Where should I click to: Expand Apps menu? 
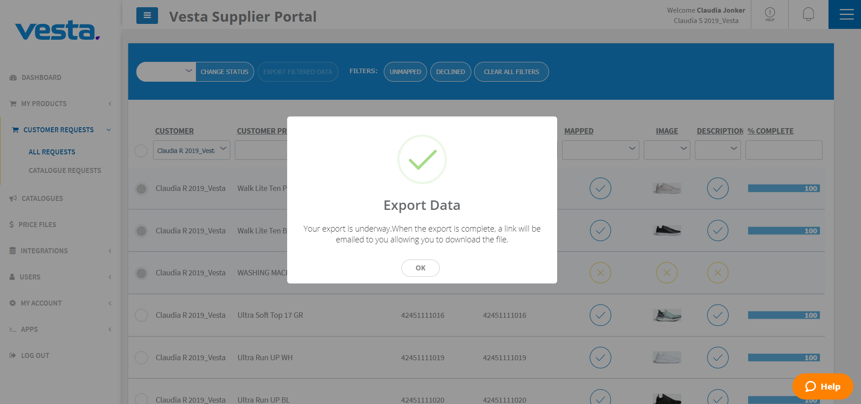tap(60, 330)
